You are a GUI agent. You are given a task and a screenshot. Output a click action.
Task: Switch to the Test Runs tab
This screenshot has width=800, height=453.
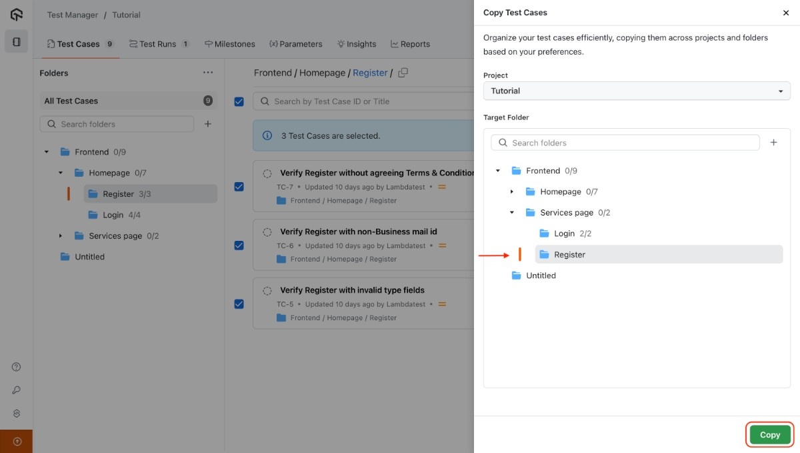(x=159, y=44)
